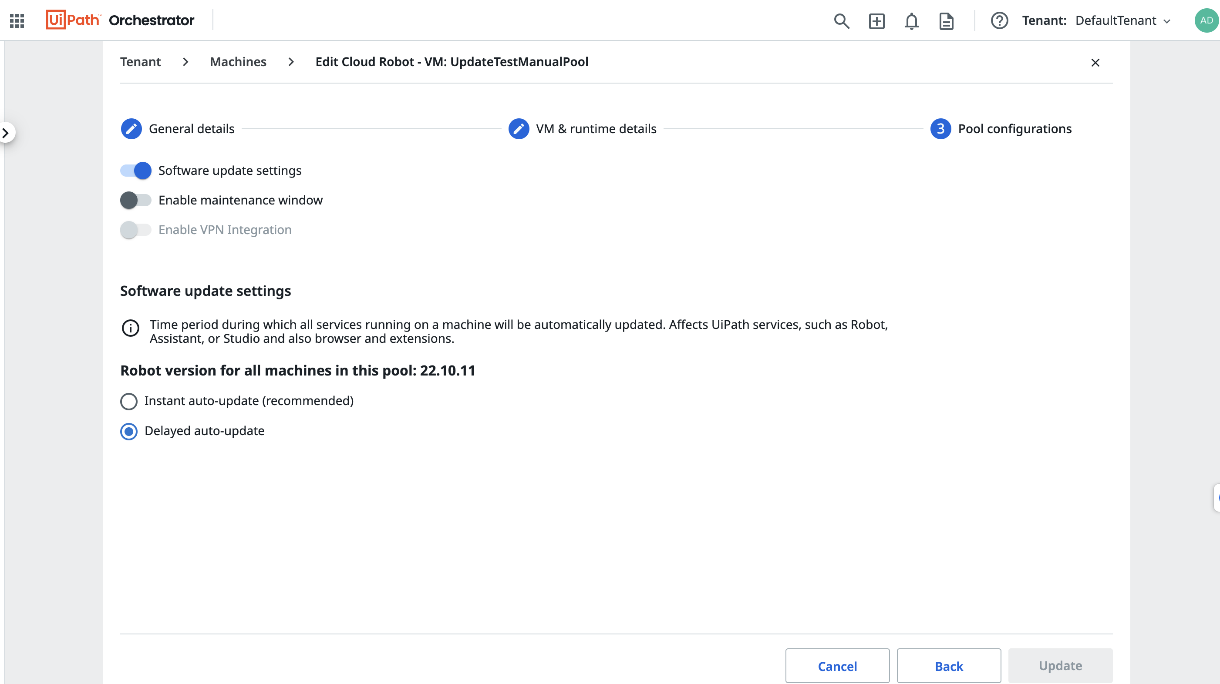This screenshot has width=1220, height=684.
Task: Navigate back to Machines breadcrumb
Action: click(x=237, y=61)
